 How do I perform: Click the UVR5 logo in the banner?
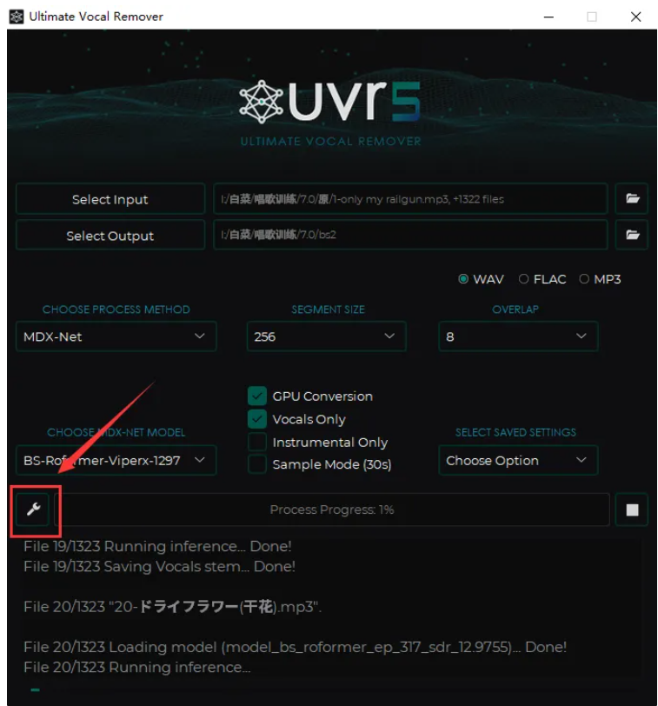tap(330, 102)
